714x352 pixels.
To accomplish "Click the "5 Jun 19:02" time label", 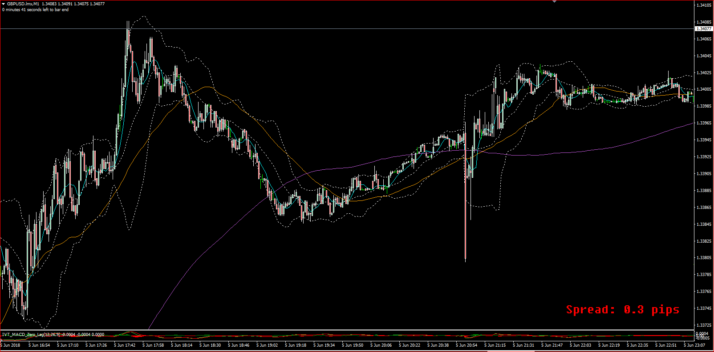I will [267, 345].
